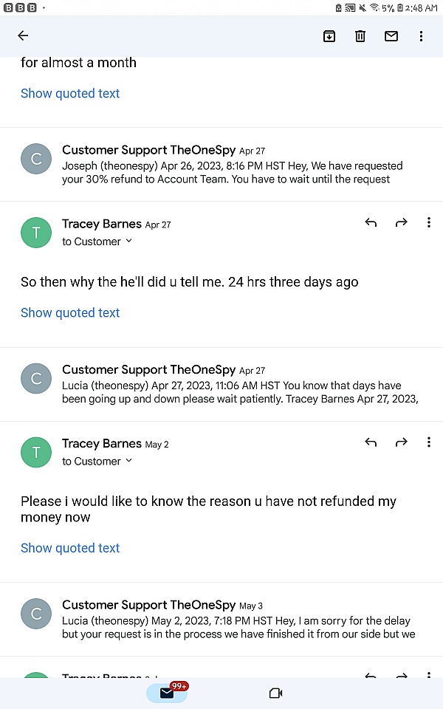Reply to Tracey Barnes Apr 27 message
443x709 pixels.
coord(371,223)
